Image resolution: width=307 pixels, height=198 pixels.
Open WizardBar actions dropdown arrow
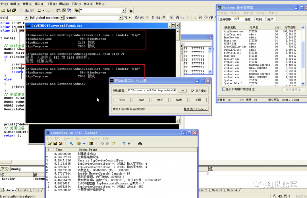pos(130,18)
